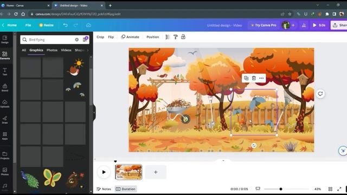Click the comment refresh bubble beside canvas
The image size is (347, 195).
coord(320,94)
